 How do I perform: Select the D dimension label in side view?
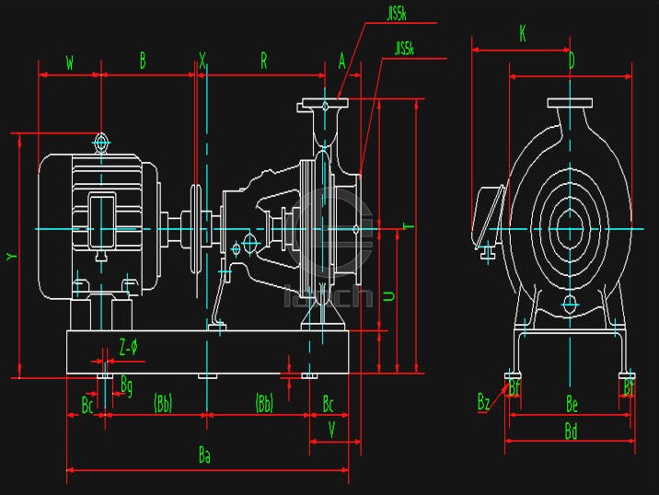click(571, 62)
